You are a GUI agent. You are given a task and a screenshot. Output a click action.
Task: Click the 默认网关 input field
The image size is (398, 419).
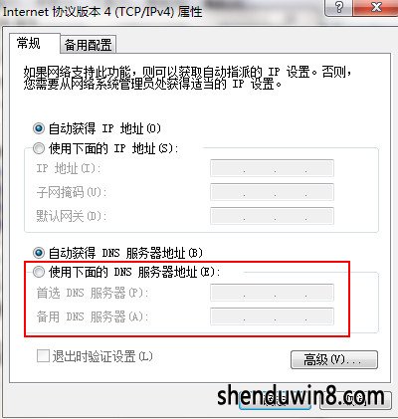(x=272, y=216)
